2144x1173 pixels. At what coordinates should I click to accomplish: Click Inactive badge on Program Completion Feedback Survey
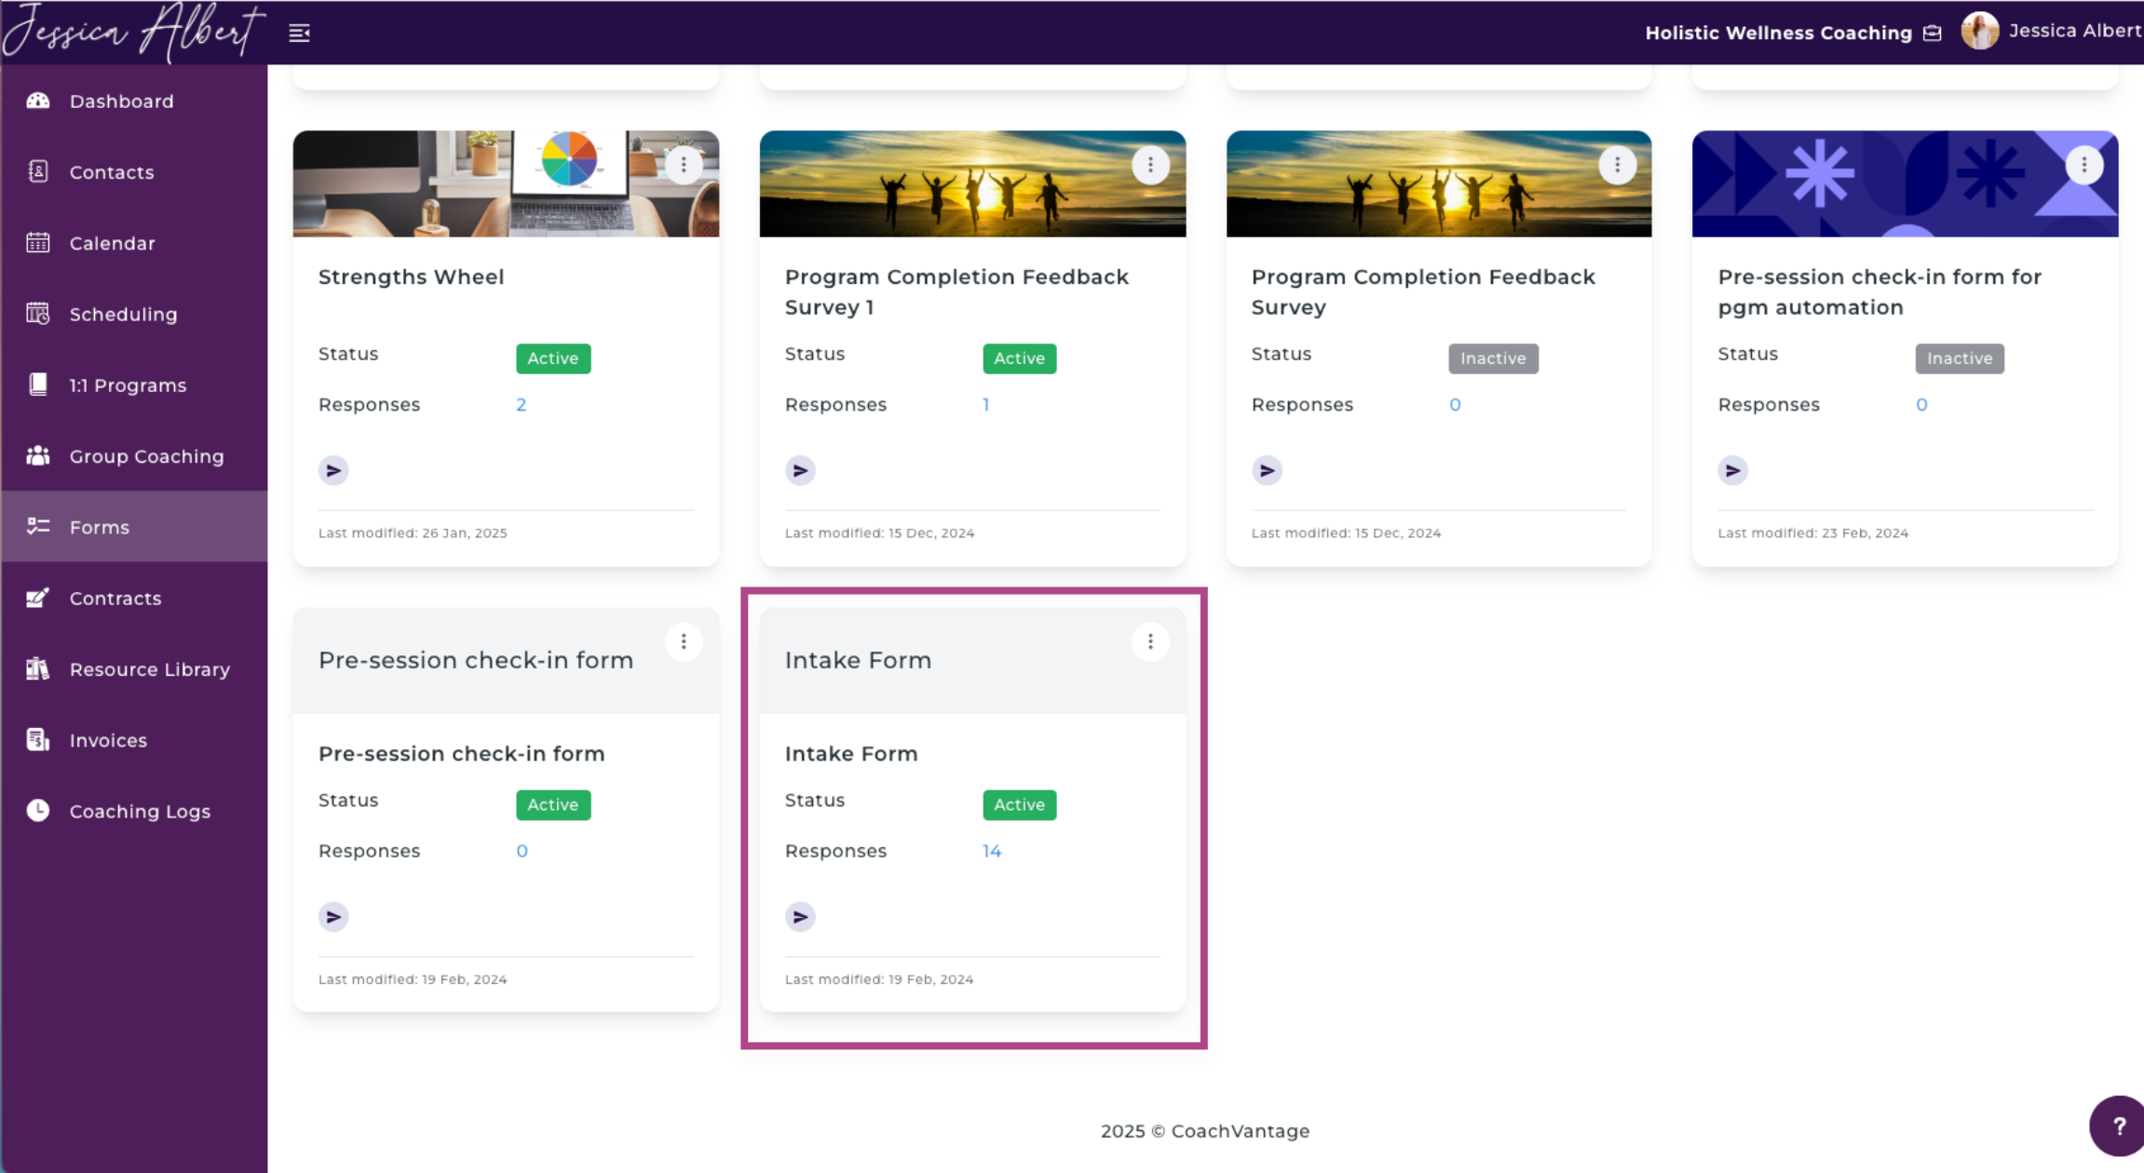1493,358
